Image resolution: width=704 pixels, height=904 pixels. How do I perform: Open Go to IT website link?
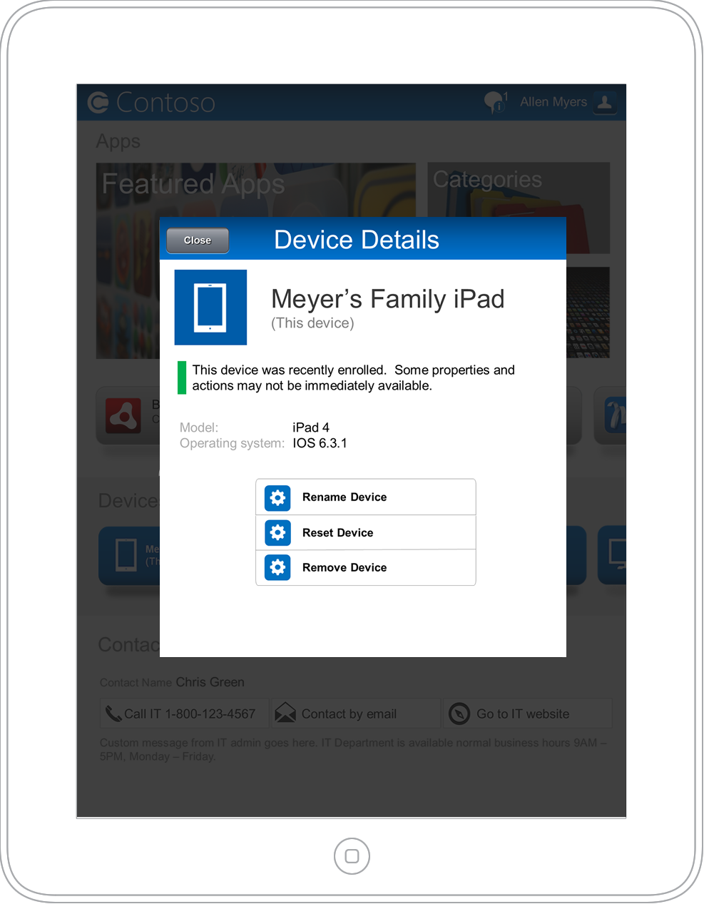click(528, 713)
